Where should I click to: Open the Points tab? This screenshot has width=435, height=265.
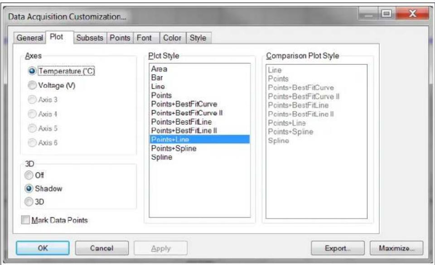120,38
